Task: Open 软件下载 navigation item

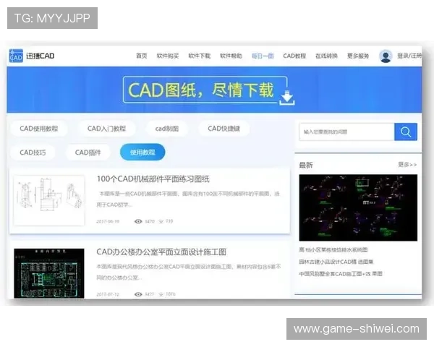Action: tap(200, 56)
